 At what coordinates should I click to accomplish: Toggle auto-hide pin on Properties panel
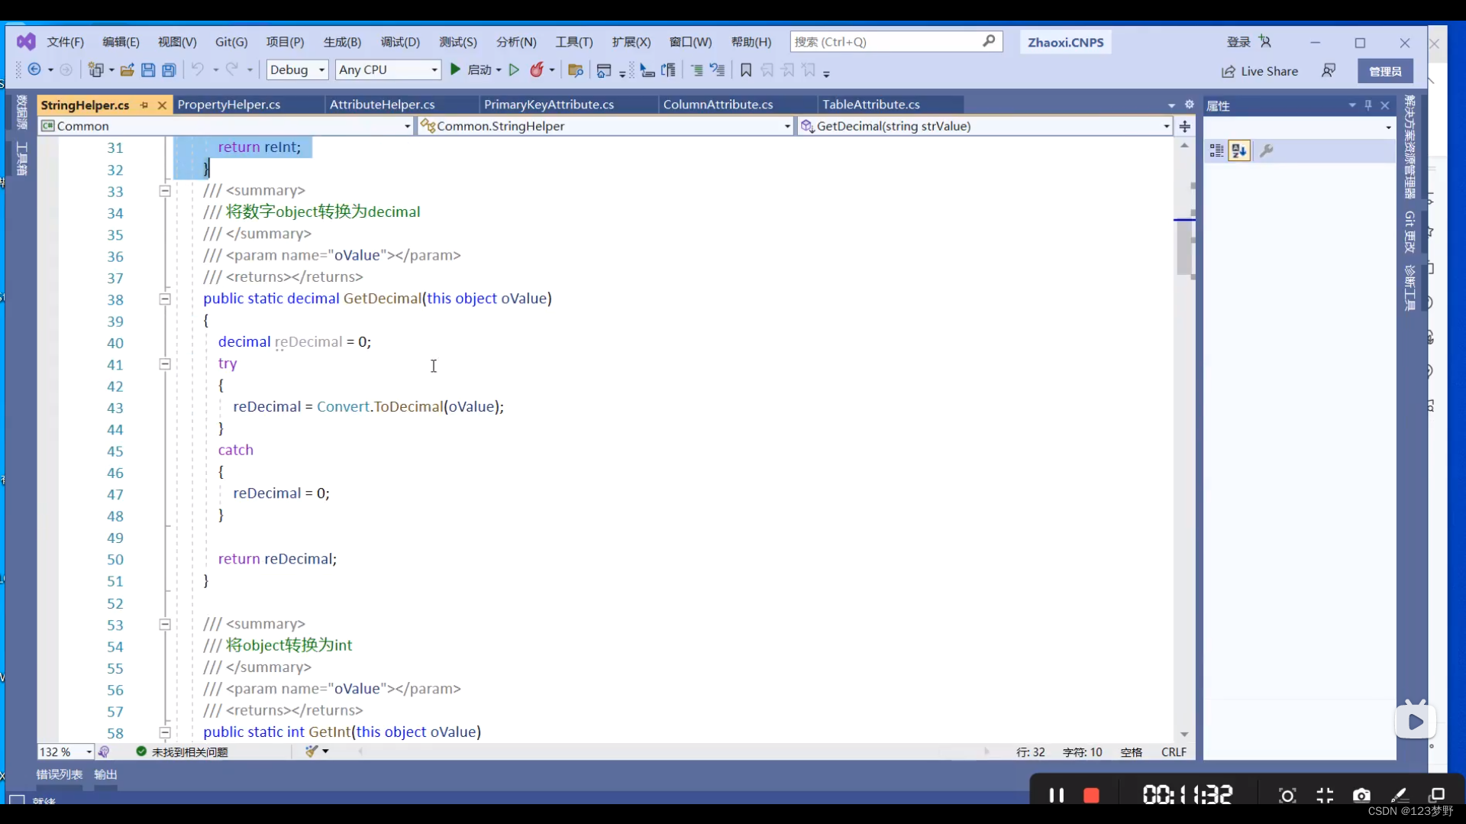[1368, 105]
